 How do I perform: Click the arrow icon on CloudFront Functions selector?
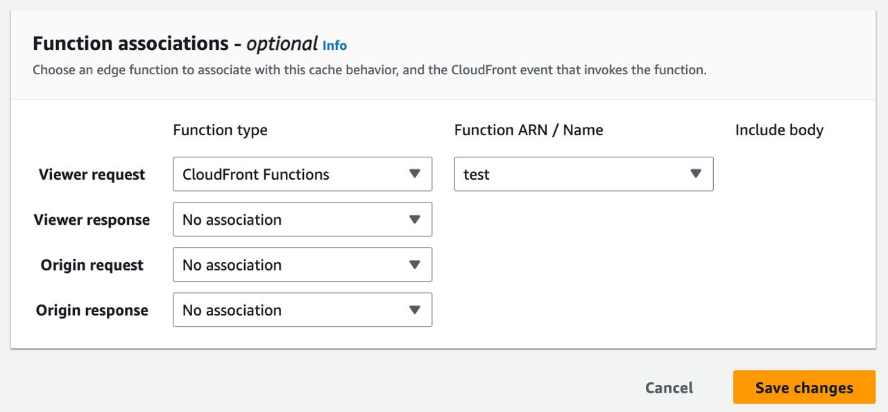tap(415, 174)
